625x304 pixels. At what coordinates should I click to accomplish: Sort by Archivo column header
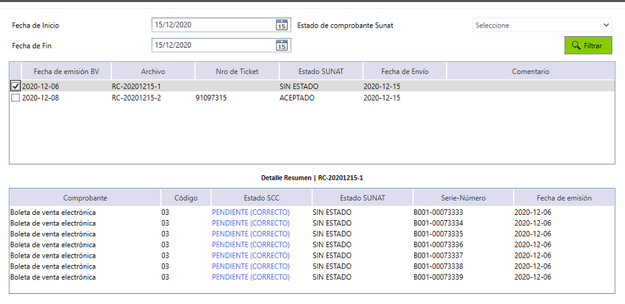[153, 71]
